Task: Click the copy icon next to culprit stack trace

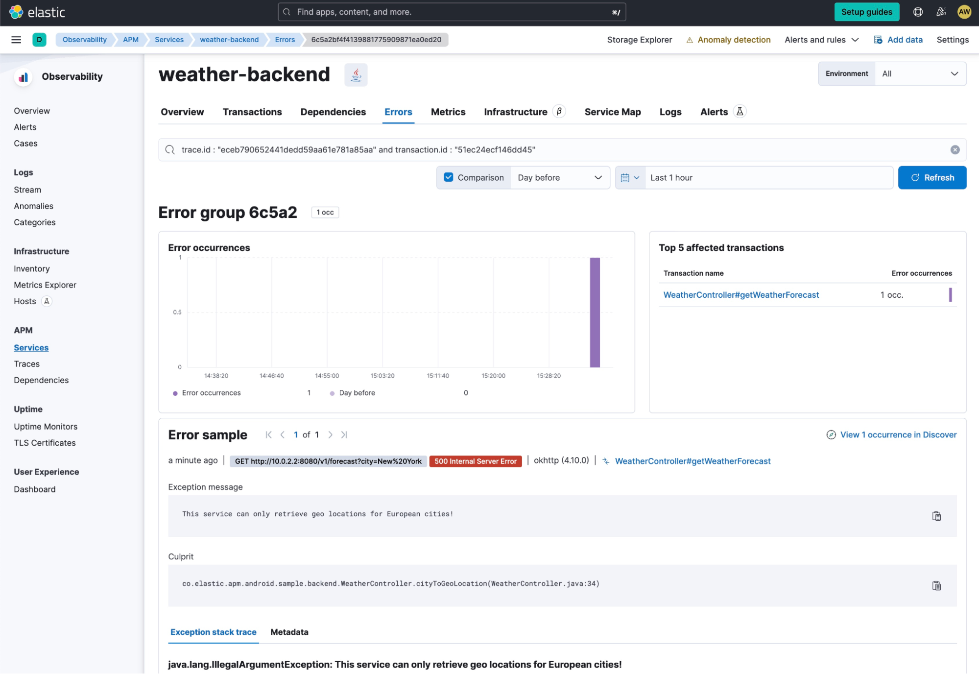Action: pos(936,585)
